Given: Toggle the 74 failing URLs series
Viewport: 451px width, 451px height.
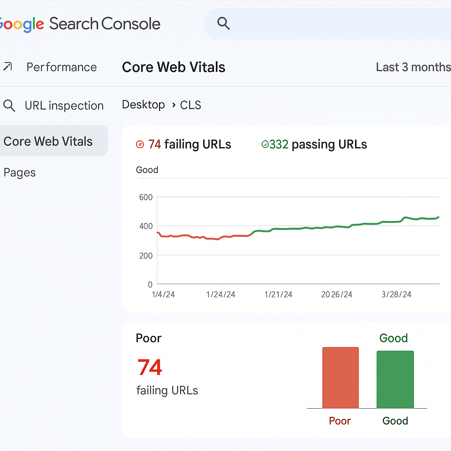Looking at the screenshot, I should pyautogui.click(x=184, y=144).
